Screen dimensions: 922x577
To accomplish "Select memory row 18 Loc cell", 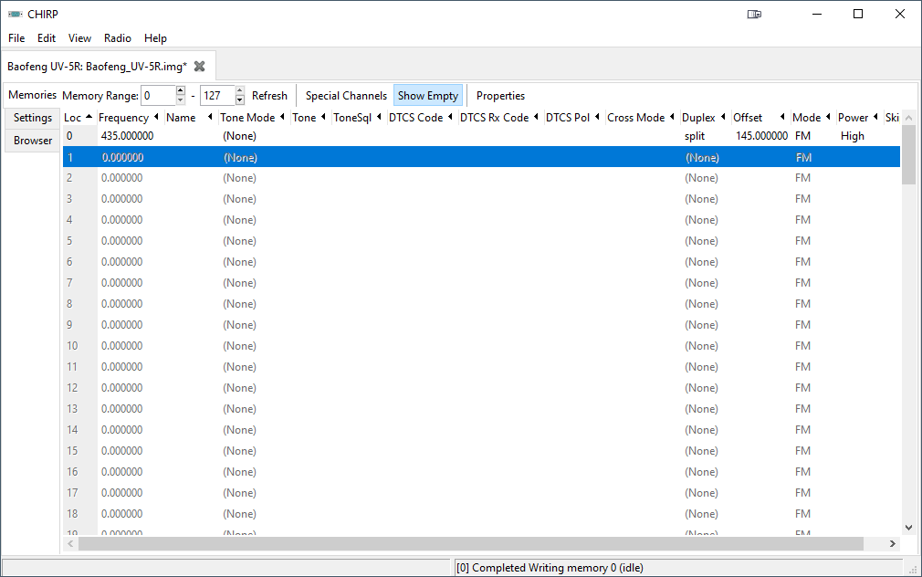I will coord(72,513).
